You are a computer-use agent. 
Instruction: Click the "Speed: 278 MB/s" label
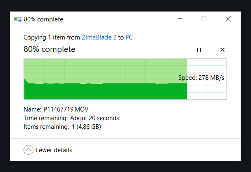coord(201,77)
